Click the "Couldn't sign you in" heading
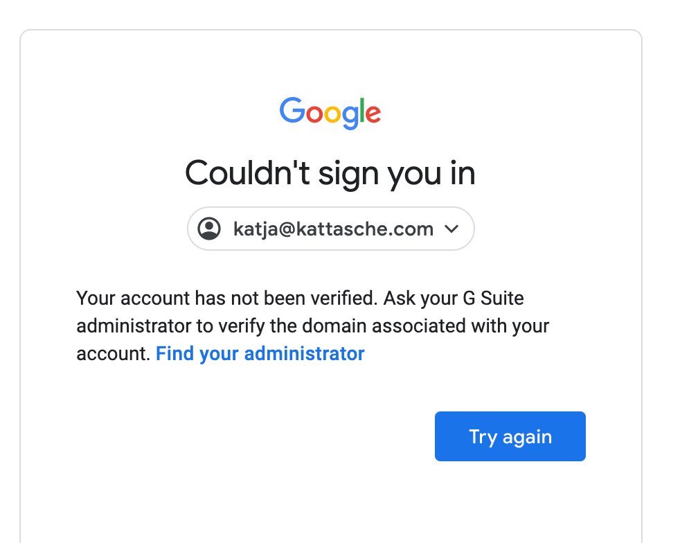This screenshot has height=543, width=680. click(330, 172)
